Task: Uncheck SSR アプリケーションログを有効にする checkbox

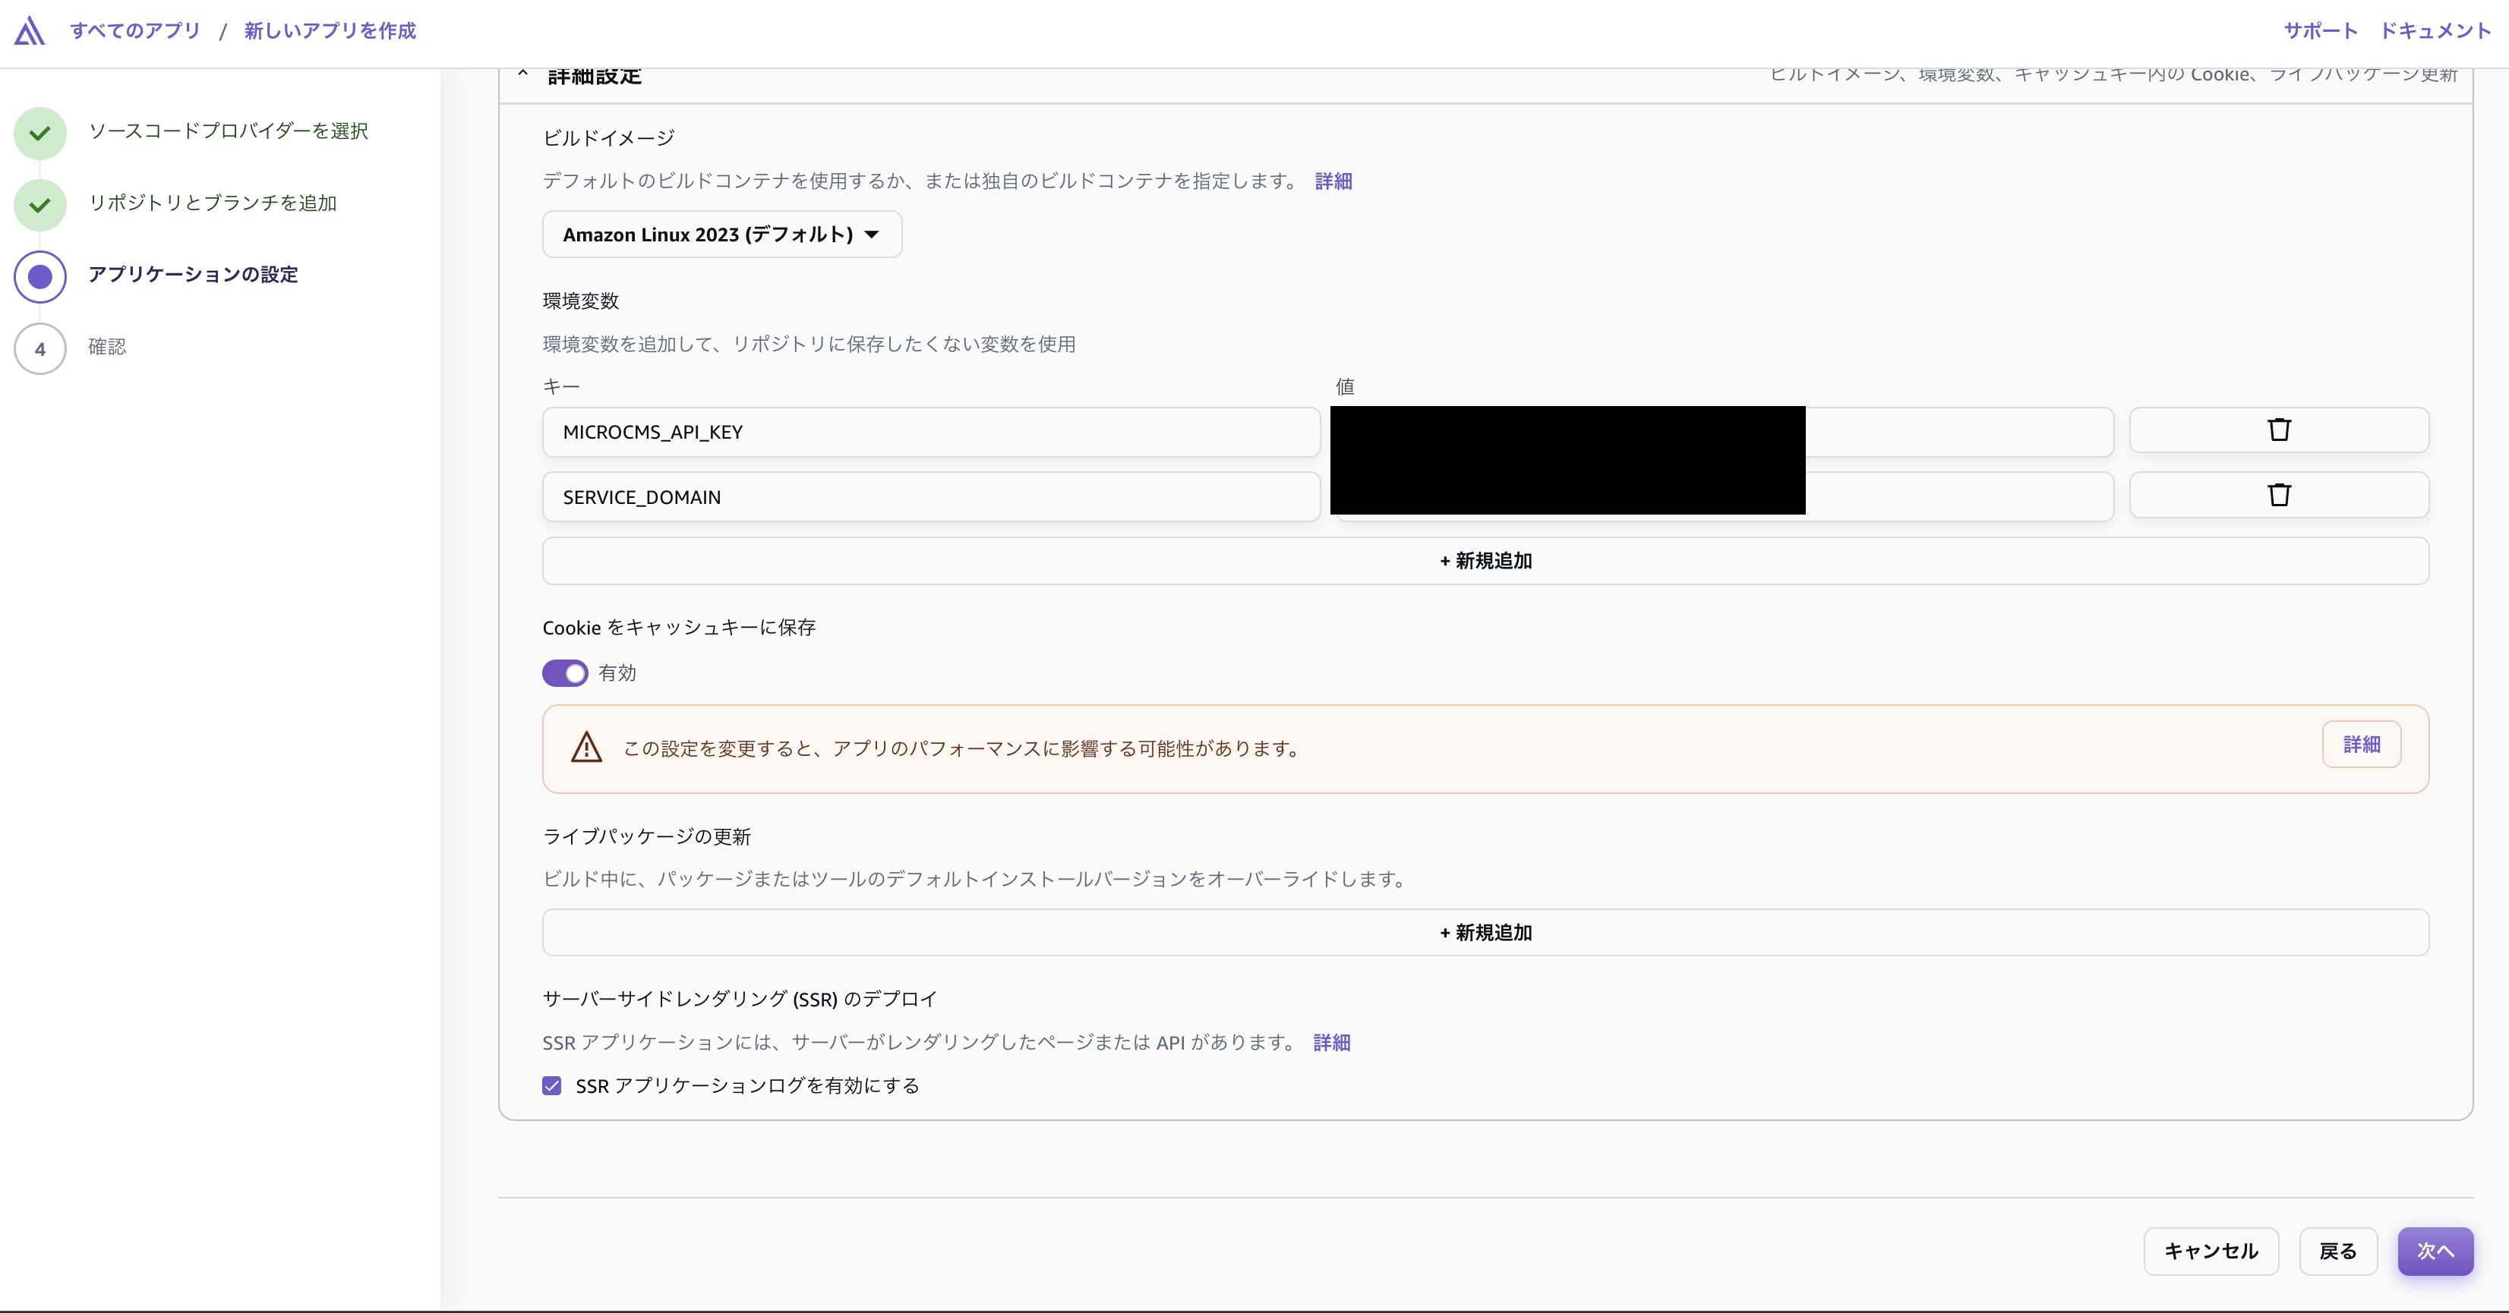Action: coord(552,1086)
